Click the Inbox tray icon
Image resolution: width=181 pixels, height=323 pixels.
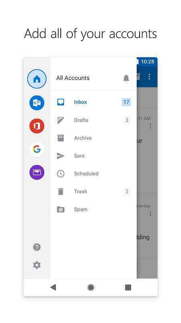tap(61, 102)
